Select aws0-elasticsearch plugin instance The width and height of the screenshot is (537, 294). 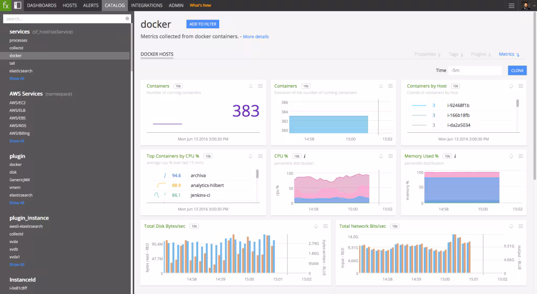(x=26, y=226)
